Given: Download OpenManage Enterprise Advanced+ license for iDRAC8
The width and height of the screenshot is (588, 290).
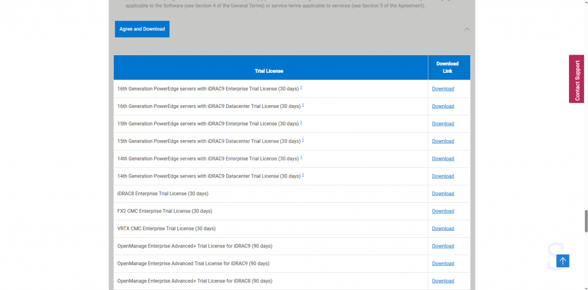Looking at the screenshot, I should tap(443, 281).
